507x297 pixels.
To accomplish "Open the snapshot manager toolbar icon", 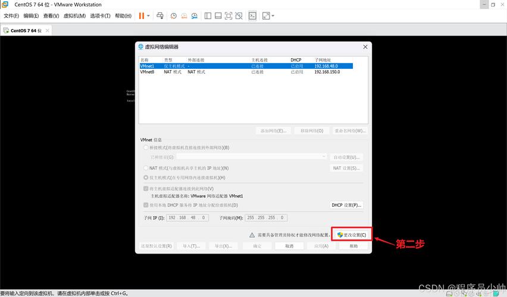I will 195,16.
